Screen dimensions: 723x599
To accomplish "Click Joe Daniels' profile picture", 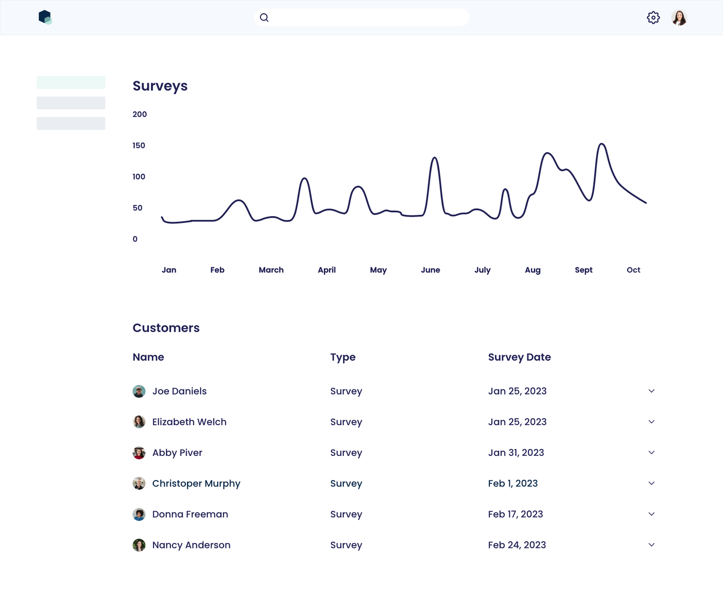I will pos(139,391).
